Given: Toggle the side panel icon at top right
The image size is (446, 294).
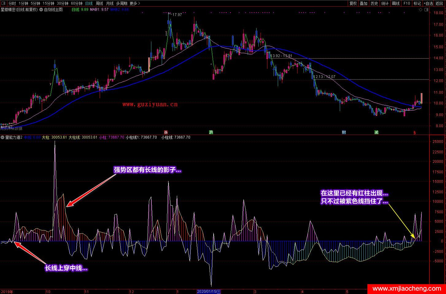Looking at the screenshot, I should click(426, 10).
